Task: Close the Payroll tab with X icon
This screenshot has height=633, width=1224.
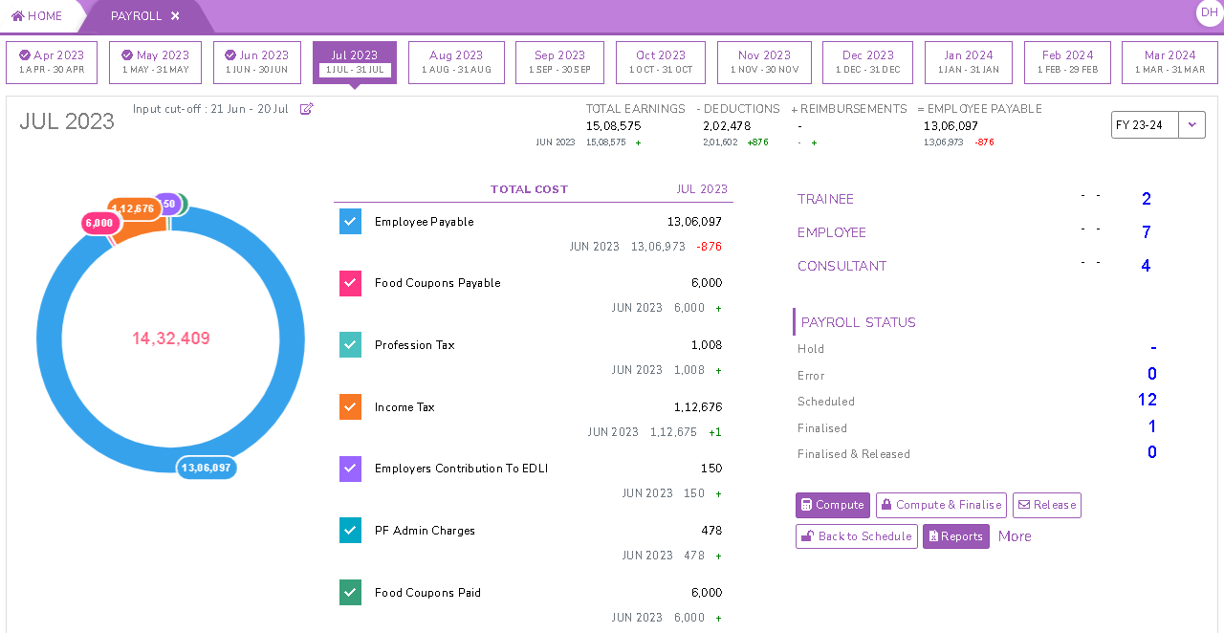Action: click(x=175, y=16)
